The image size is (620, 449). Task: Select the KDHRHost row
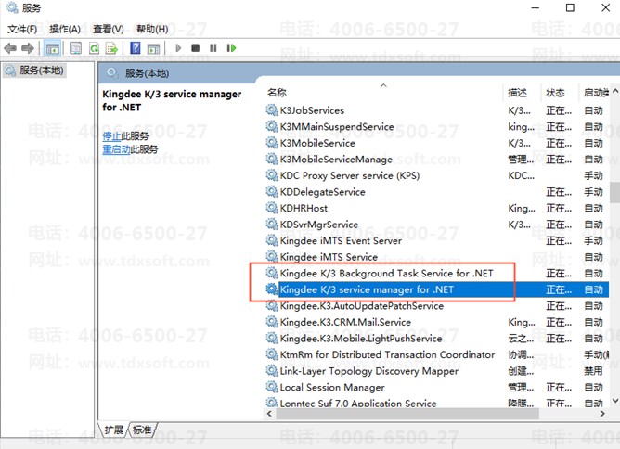tap(436, 208)
